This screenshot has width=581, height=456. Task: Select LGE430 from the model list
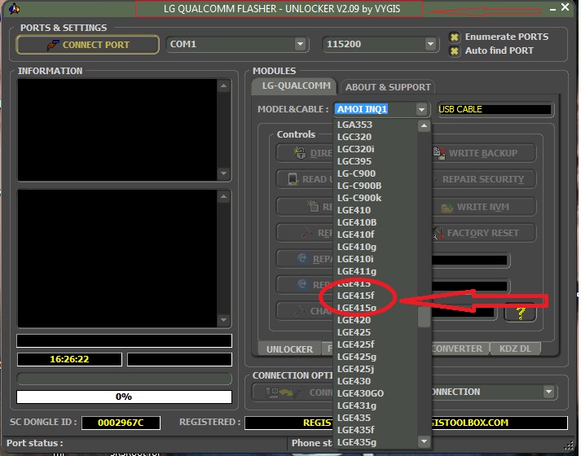coord(375,381)
